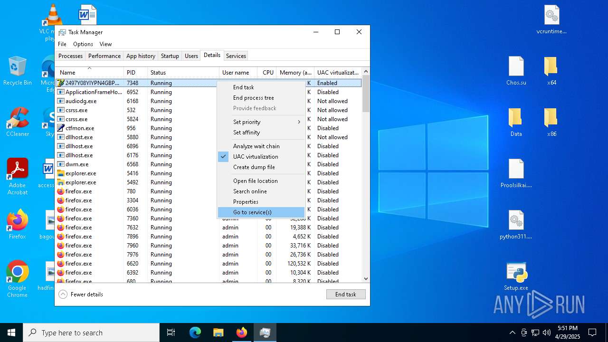Select the Setup.exe desktop icon
The width and height of the screenshot is (608, 342).
click(516, 276)
